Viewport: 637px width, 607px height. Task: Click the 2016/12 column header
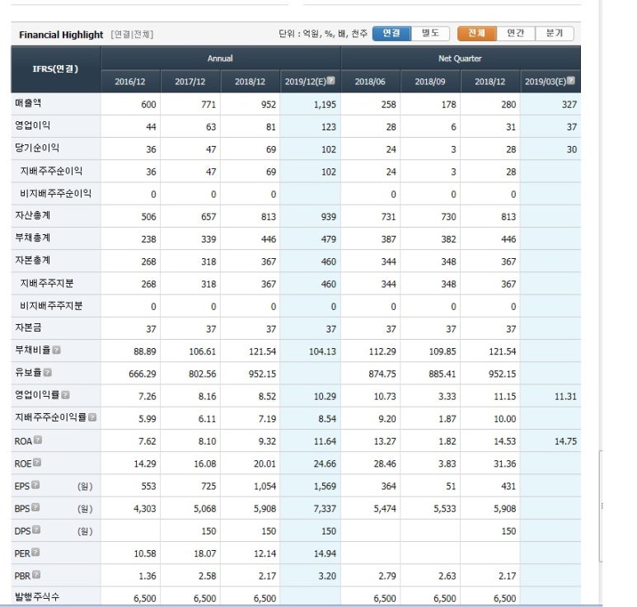130,82
